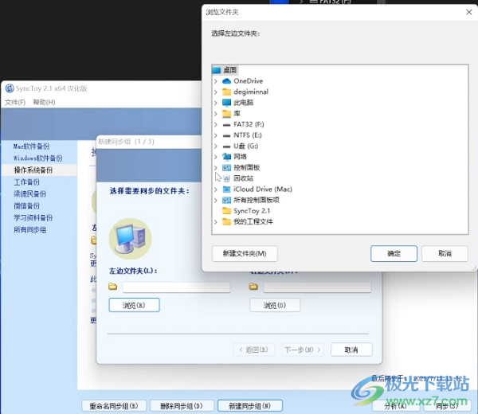Open the 帮助(H) menu in SyncToy
Viewport: 478px width, 414px height.
pyautogui.click(x=44, y=103)
